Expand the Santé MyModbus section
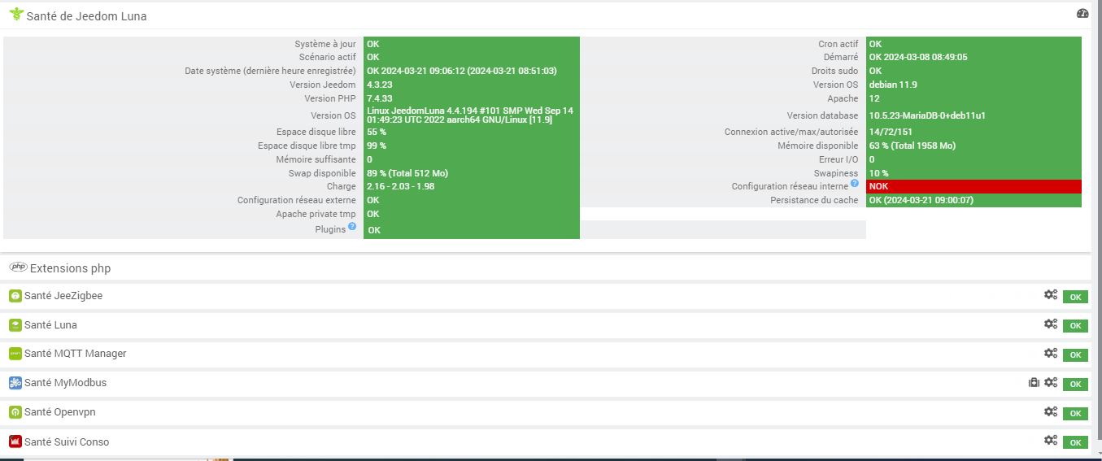The width and height of the screenshot is (1102, 461). click(65, 383)
